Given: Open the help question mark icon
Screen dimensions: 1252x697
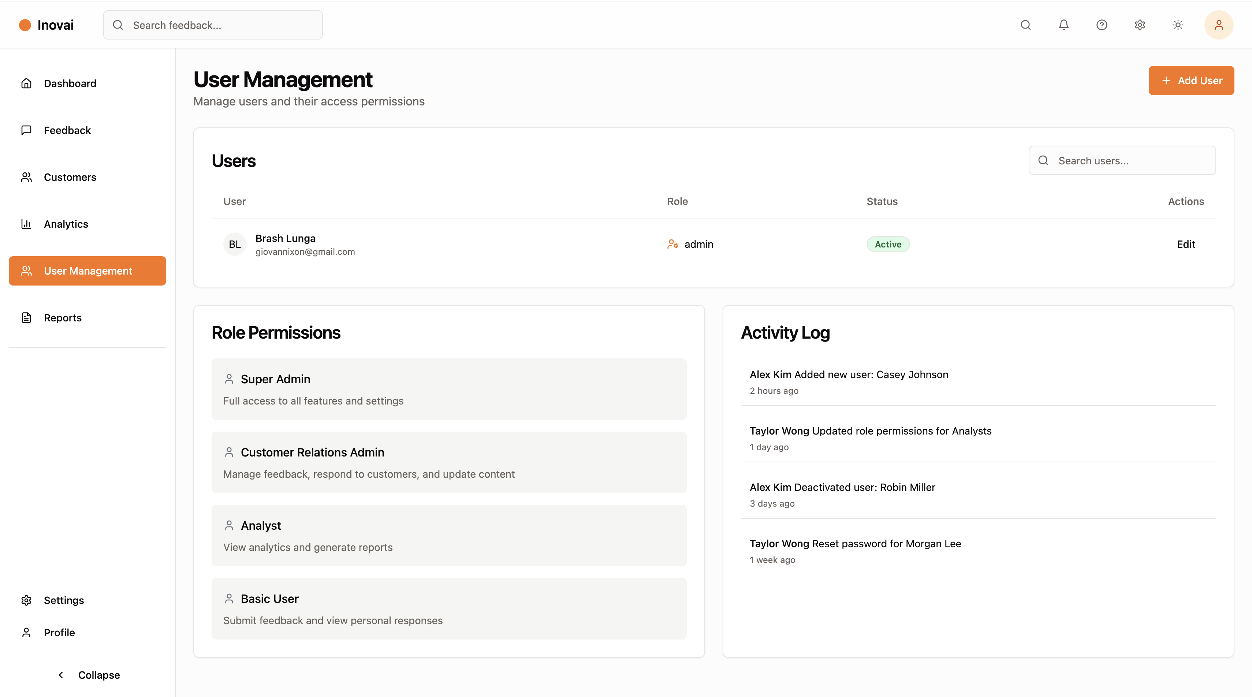Looking at the screenshot, I should tap(1101, 25).
